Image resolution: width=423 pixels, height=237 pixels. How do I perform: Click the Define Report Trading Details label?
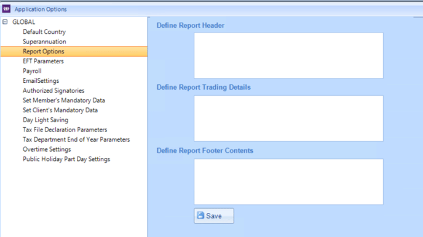204,87
